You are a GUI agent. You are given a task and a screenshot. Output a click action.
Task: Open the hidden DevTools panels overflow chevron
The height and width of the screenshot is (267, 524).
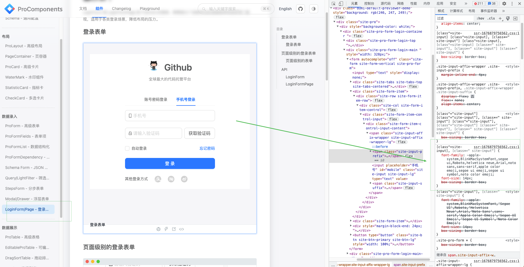pos(466,4)
